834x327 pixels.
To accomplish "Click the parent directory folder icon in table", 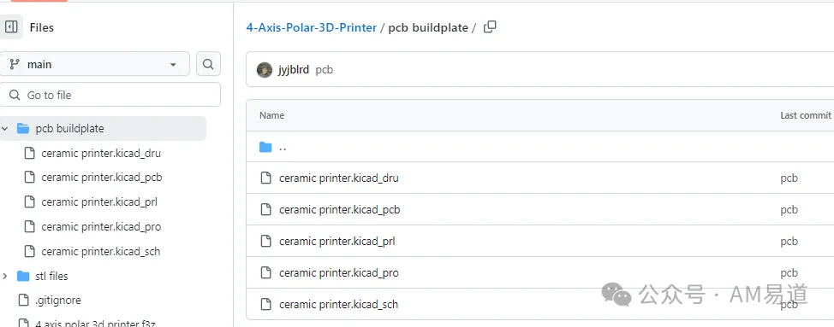I will coord(265,147).
